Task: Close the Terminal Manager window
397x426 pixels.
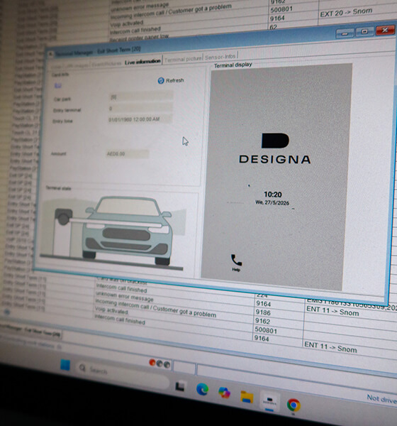Action: 385,30
